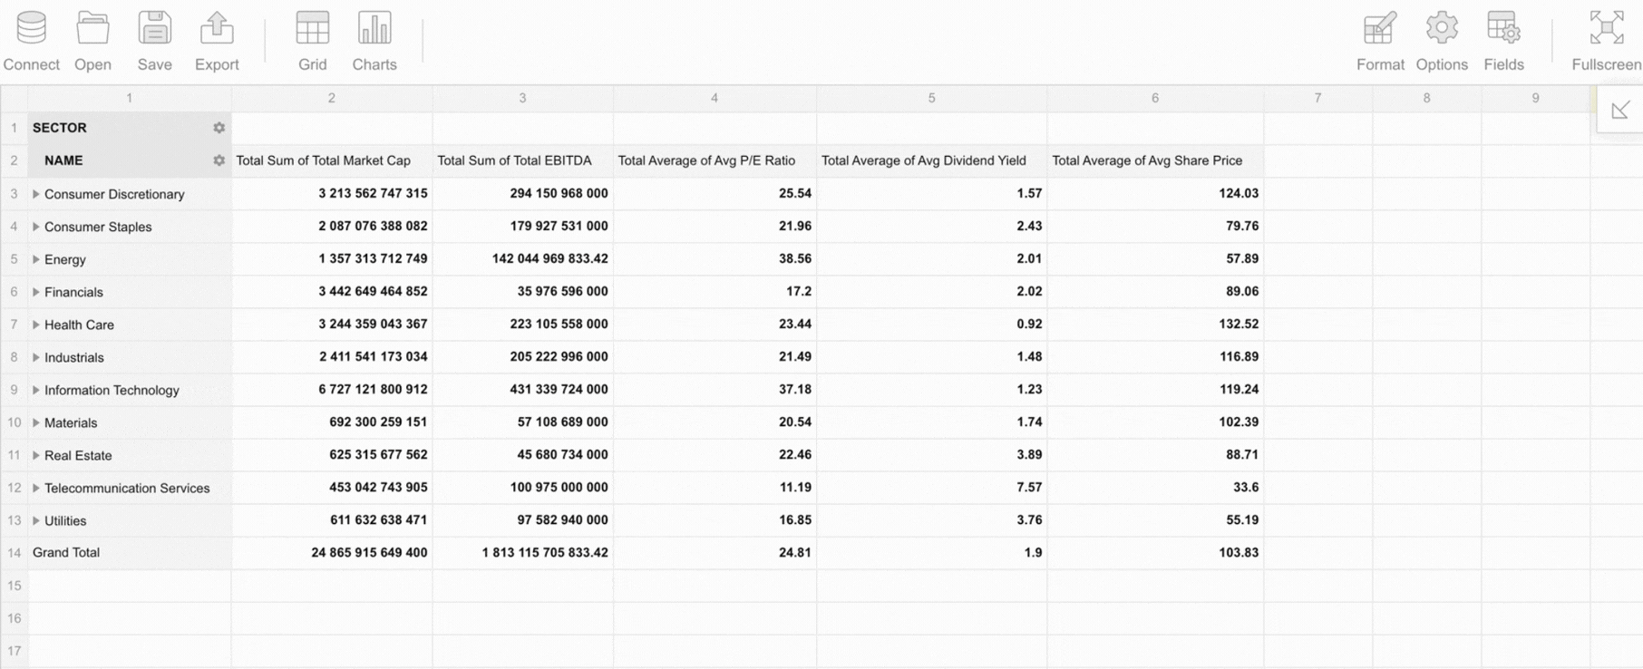Select Industrials P/E ratio 21.49

715,356
